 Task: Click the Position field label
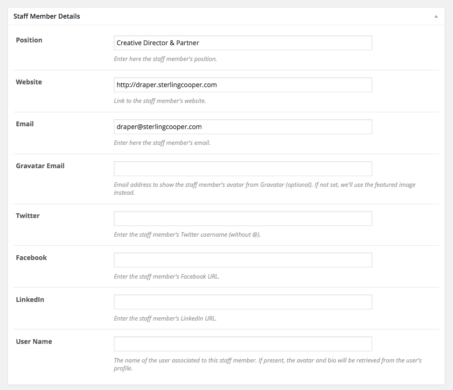(29, 40)
